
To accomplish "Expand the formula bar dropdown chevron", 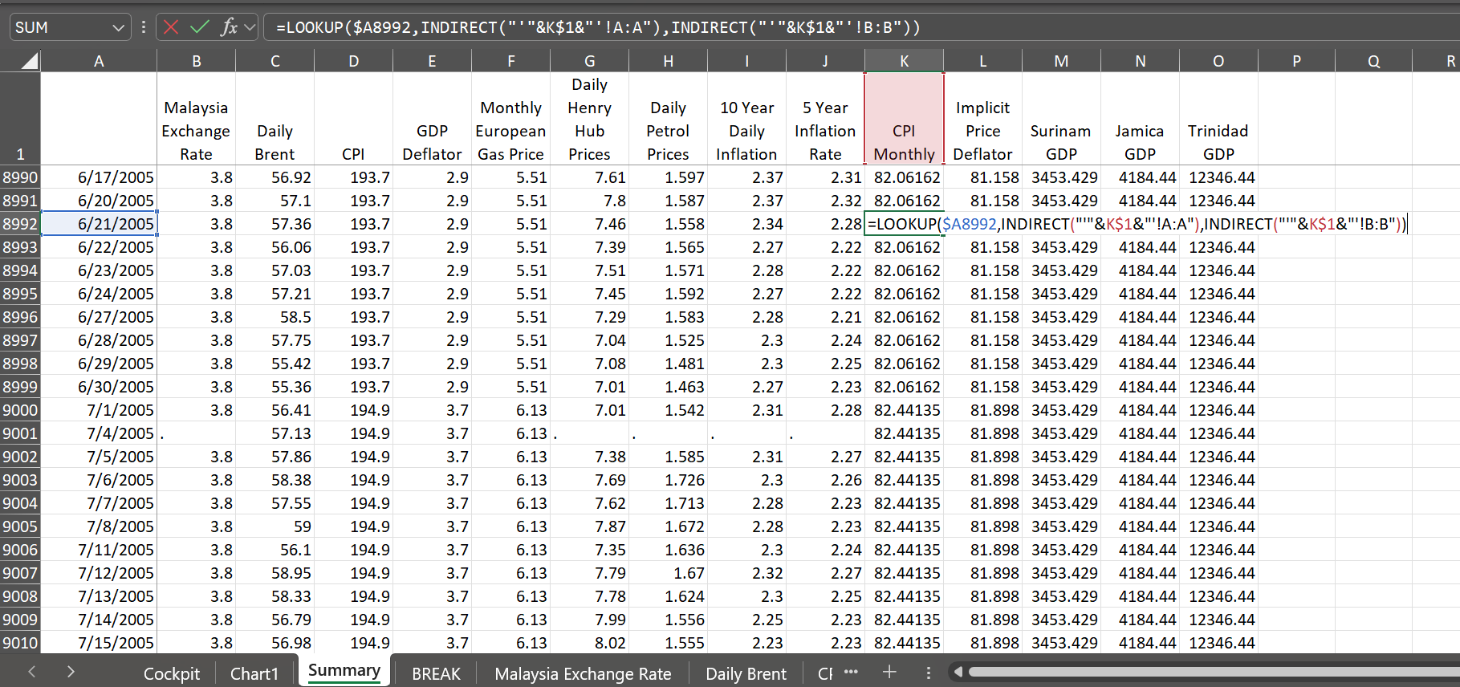I will coord(250,27).
